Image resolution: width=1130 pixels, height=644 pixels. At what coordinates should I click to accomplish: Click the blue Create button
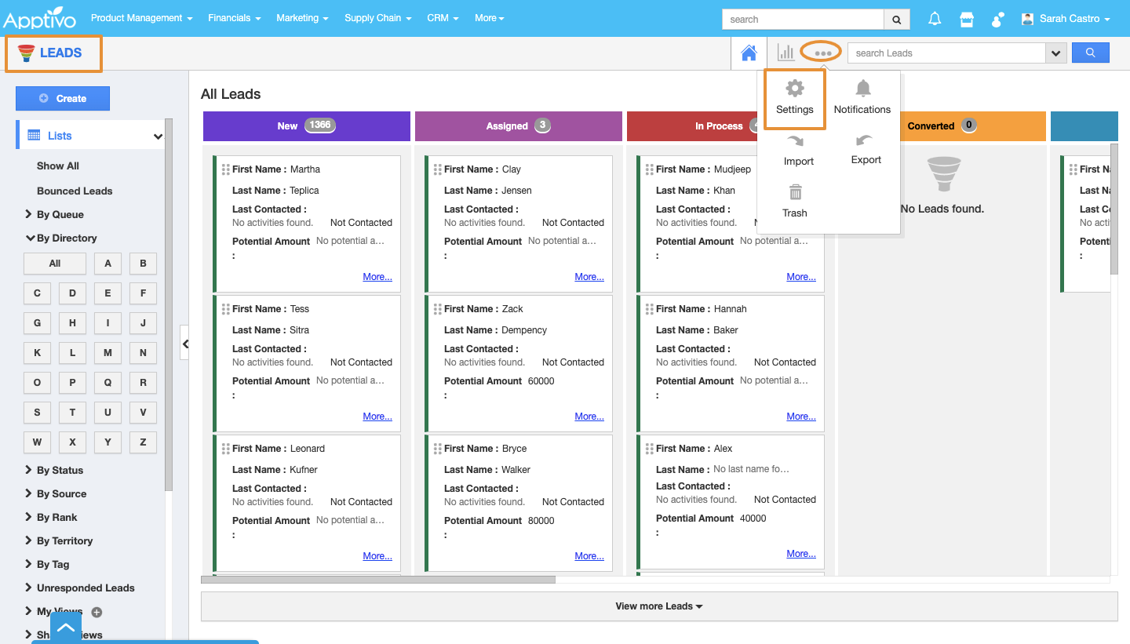point(63,99)
